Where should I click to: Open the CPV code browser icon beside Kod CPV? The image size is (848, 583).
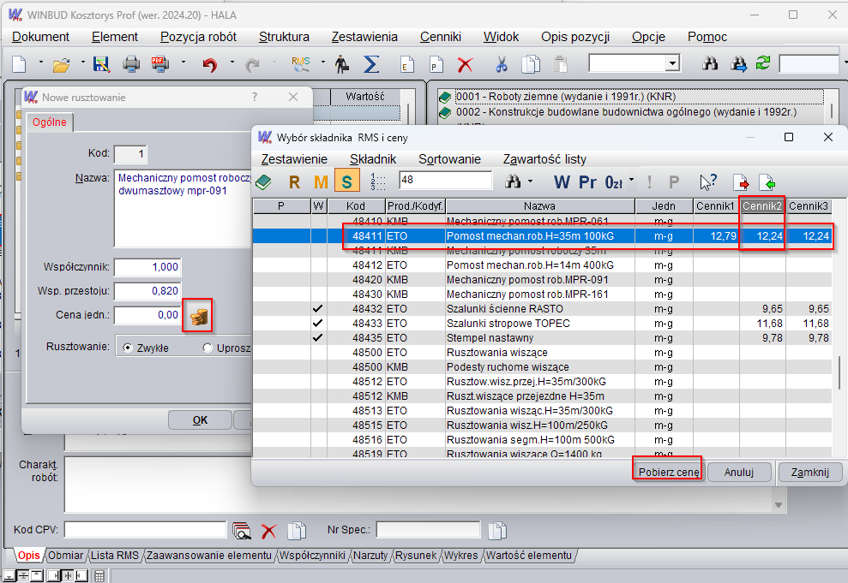(242, 531)
